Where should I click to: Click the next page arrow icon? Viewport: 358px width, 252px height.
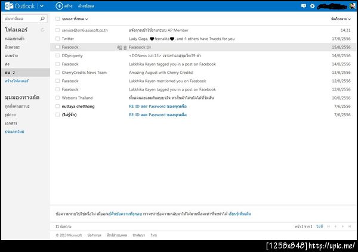point(342,226)
